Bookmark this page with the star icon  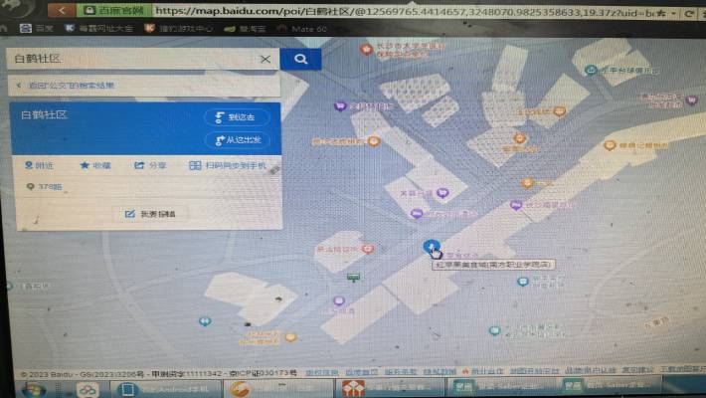point(661,13)
